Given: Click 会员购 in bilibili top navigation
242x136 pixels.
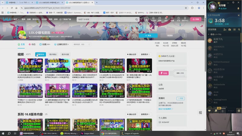Looking at the screenshot, I should [44, 19].
